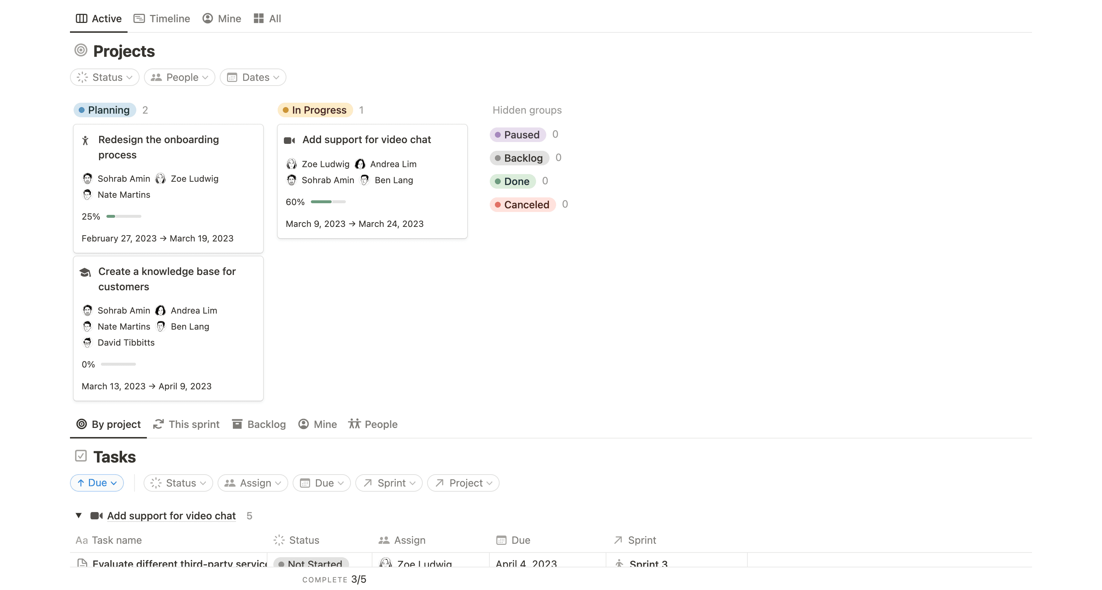Open the Add support for video chat group link
The height and width of the screenshot is (590, 1102).
click(x=171, y=516)
